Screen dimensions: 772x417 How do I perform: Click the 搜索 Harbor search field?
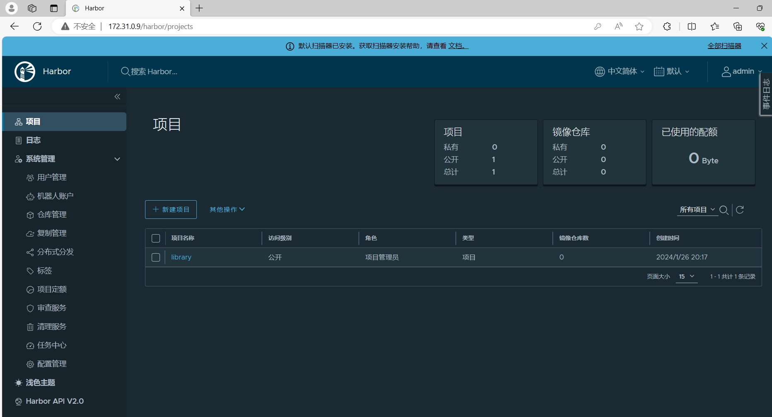coord(154,72)
